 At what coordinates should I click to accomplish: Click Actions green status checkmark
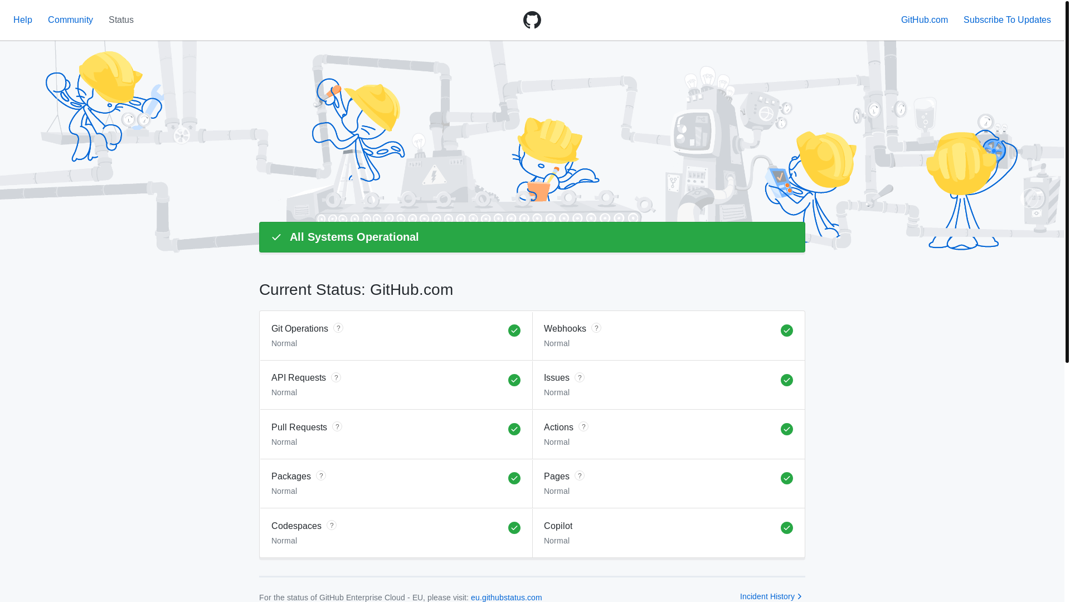tap(787, 429)
